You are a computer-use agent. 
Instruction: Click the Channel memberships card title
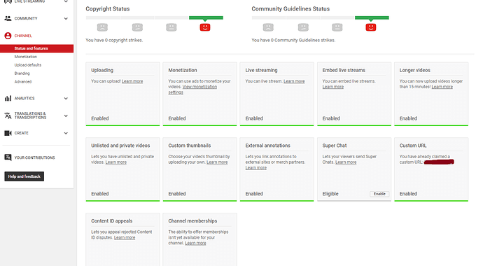click(192, 221)
